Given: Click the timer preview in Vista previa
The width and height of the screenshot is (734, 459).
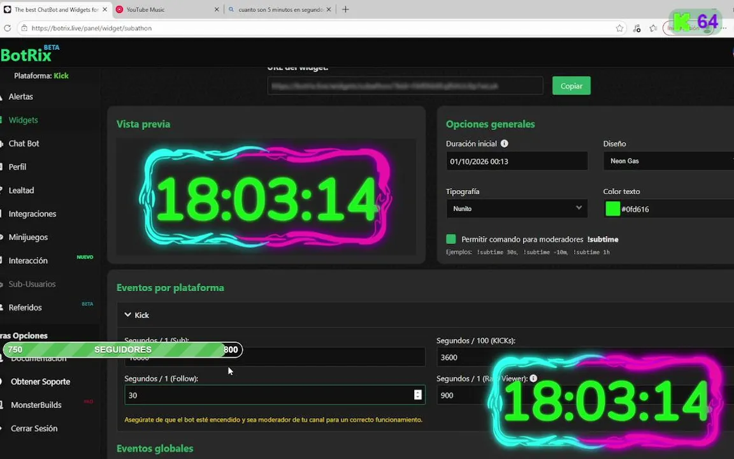Looking at the screenshot, I should [266, 197].
